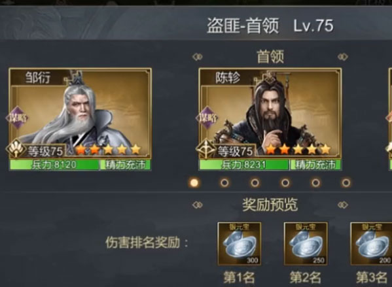392x287 pixels.
Task: Click star rating row on 邹衍 card
Action: 108,149
